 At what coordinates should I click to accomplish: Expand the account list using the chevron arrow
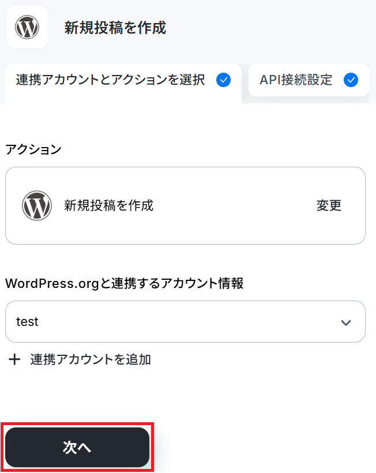tap(346, 322)
